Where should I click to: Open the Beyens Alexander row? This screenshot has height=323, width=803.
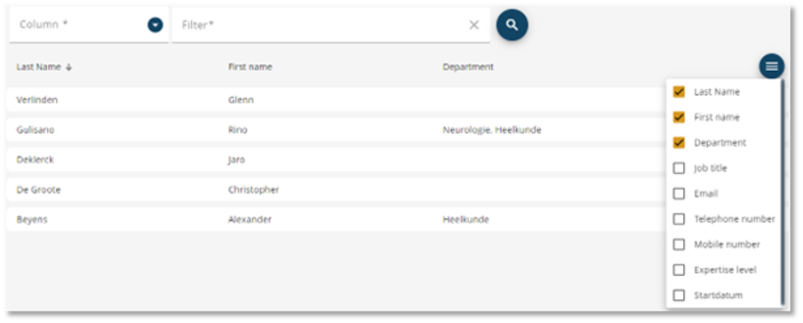tap(336, 219)
